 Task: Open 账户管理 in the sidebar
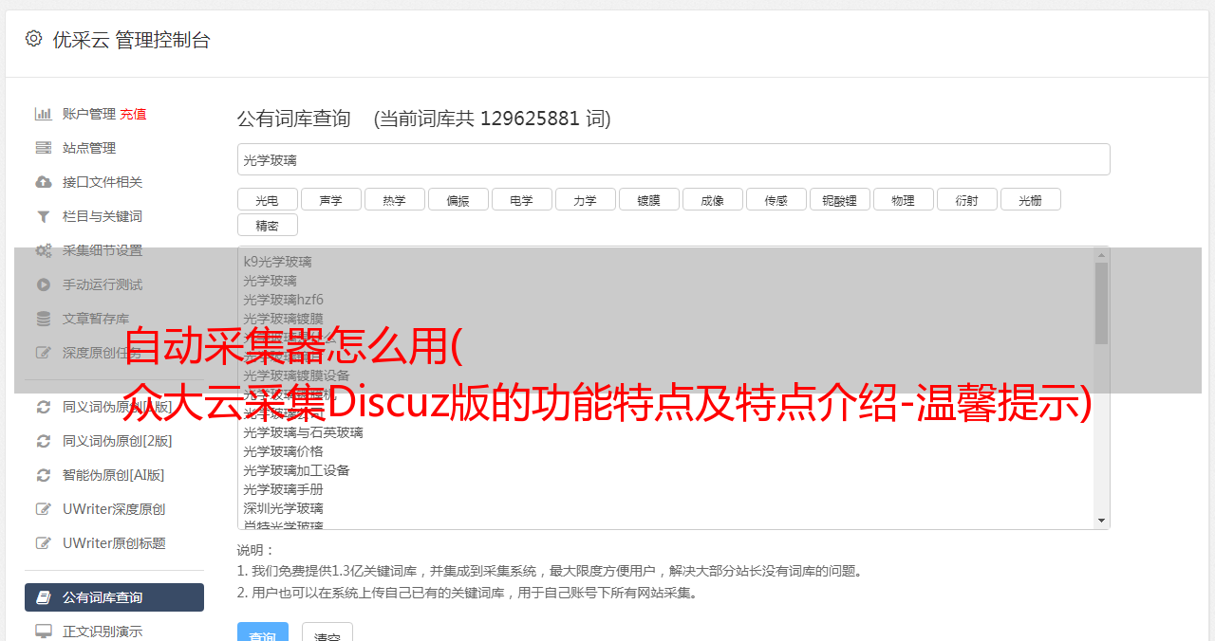89,114
